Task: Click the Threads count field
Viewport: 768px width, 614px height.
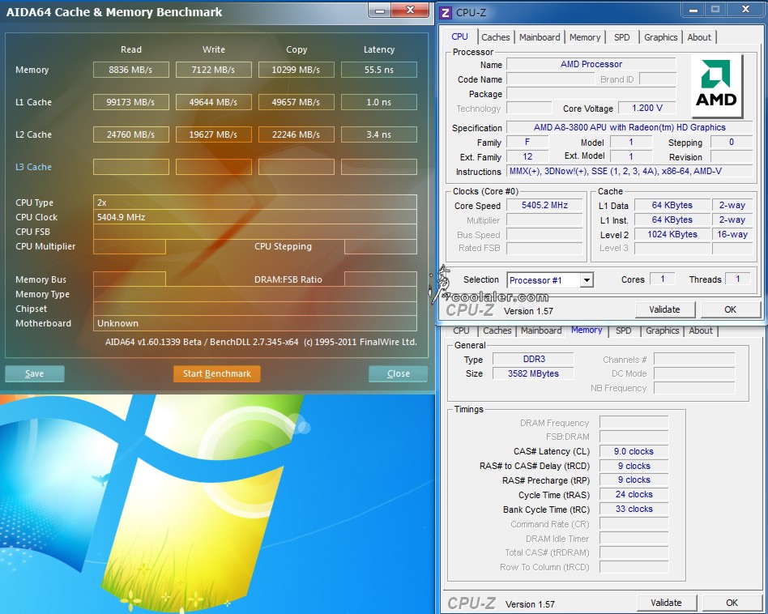Action: pyautogui.click(x=738, y=279)
